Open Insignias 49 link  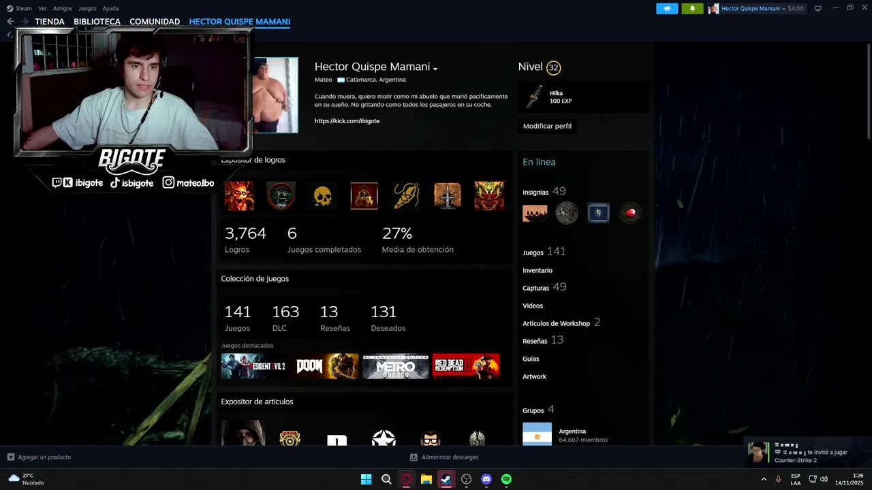[x=544, y=191]
